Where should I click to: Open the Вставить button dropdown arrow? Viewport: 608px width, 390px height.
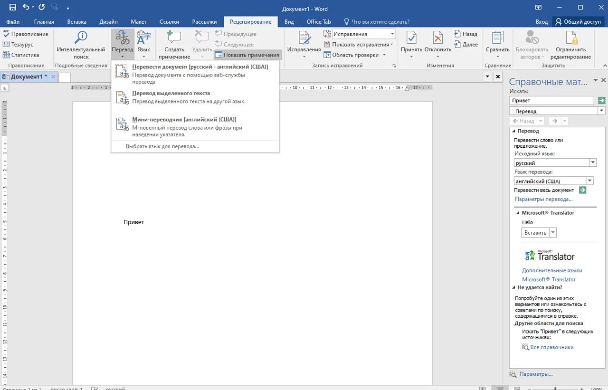553,233
